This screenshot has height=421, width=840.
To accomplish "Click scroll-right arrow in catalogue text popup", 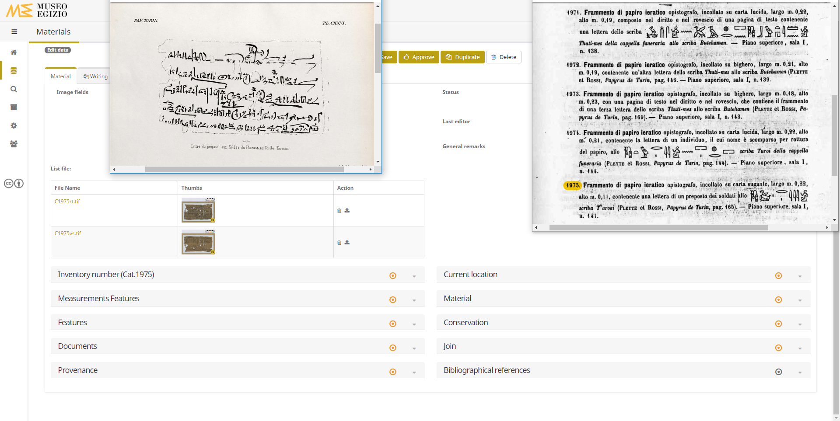I will tap(827, 227).
